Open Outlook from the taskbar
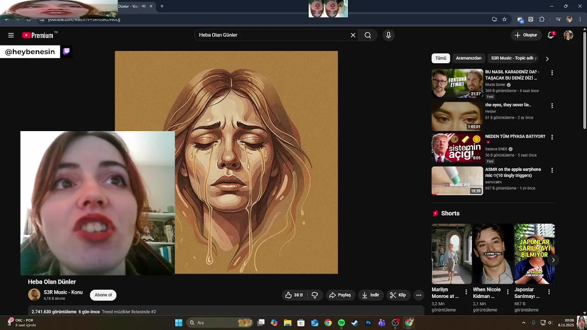This screenshot has height=330, width=587. click(x=315, y=323)
